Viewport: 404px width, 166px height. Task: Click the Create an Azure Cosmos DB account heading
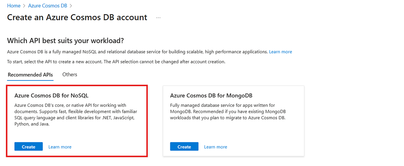coord(77,18)
